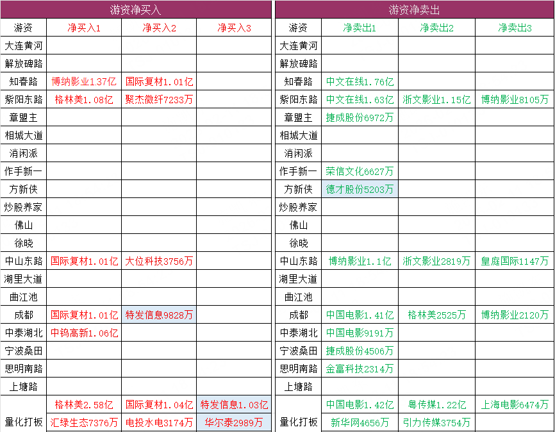Select the 净买入2 column header
The height and width of the screenshot is (432, 555).
click(159, 28)
